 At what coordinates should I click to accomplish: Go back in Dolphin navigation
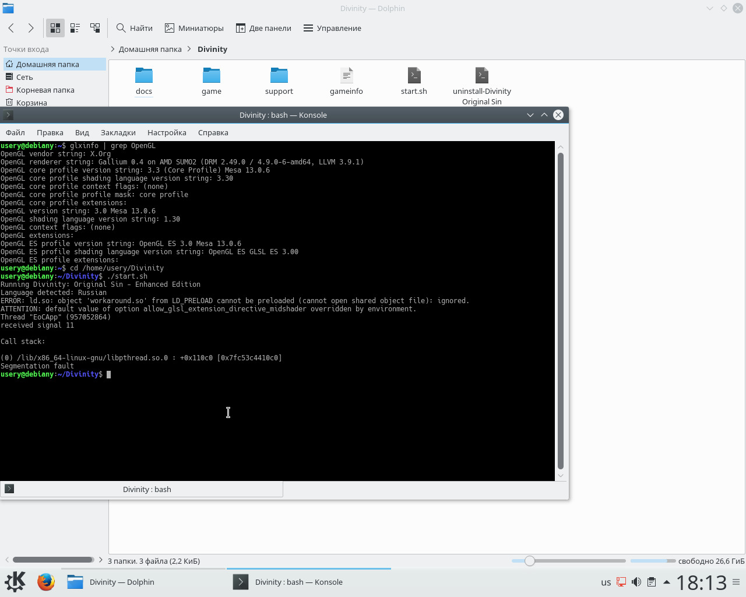point(11,28)
